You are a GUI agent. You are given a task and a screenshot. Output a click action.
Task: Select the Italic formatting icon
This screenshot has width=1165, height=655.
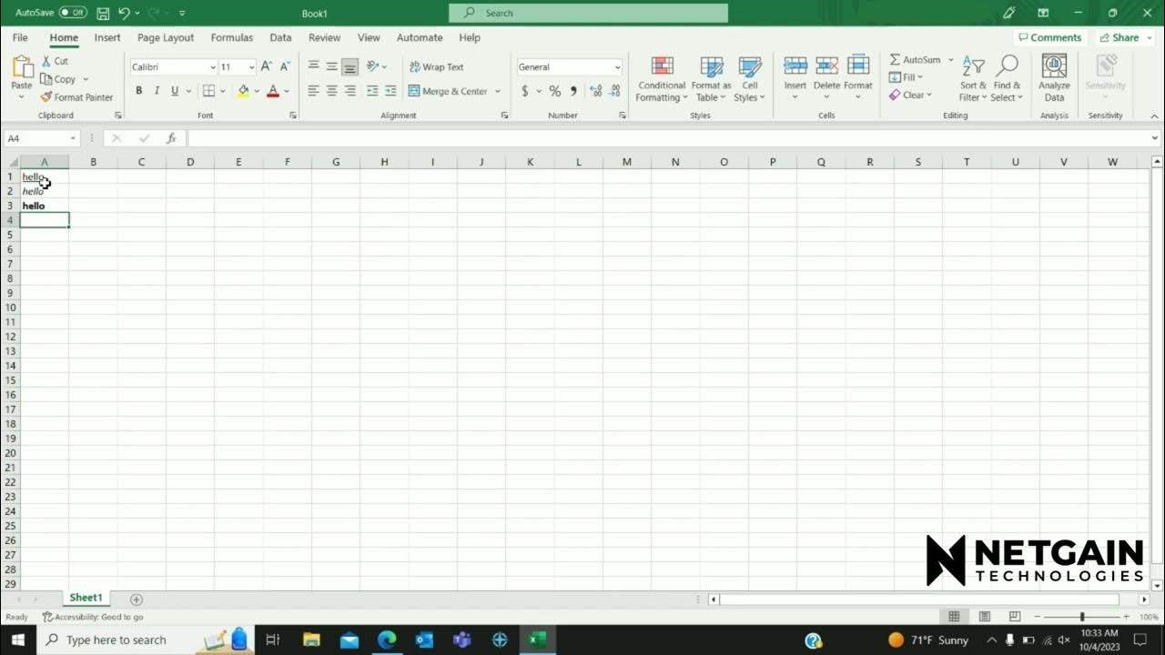click(156, 91)
